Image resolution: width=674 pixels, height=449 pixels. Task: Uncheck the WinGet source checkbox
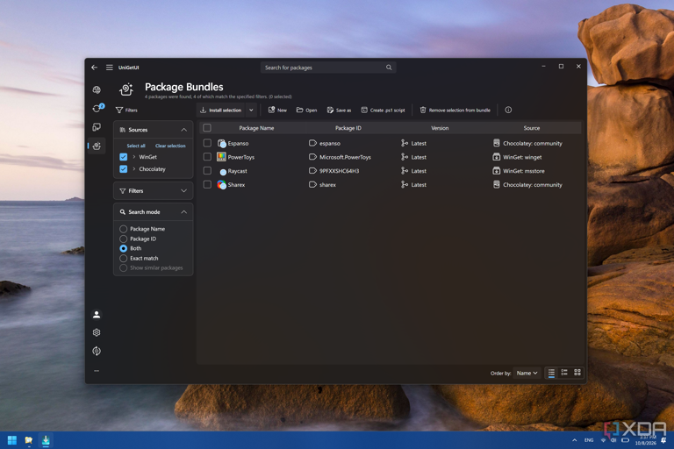click(x=124, y=157)
